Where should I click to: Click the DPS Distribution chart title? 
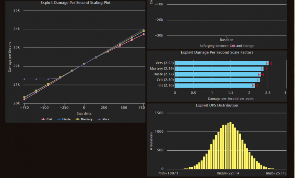[x=217, y=105]
